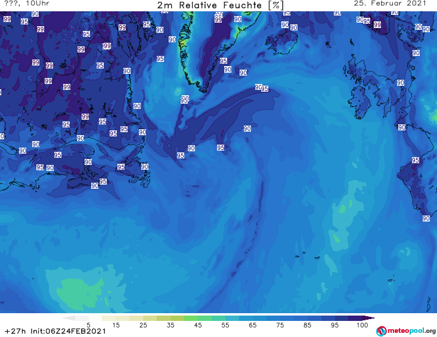Click the 95 contour label on the Iberian coast
The width and height of the screenshot is (437, 337).
coord(416,160)
